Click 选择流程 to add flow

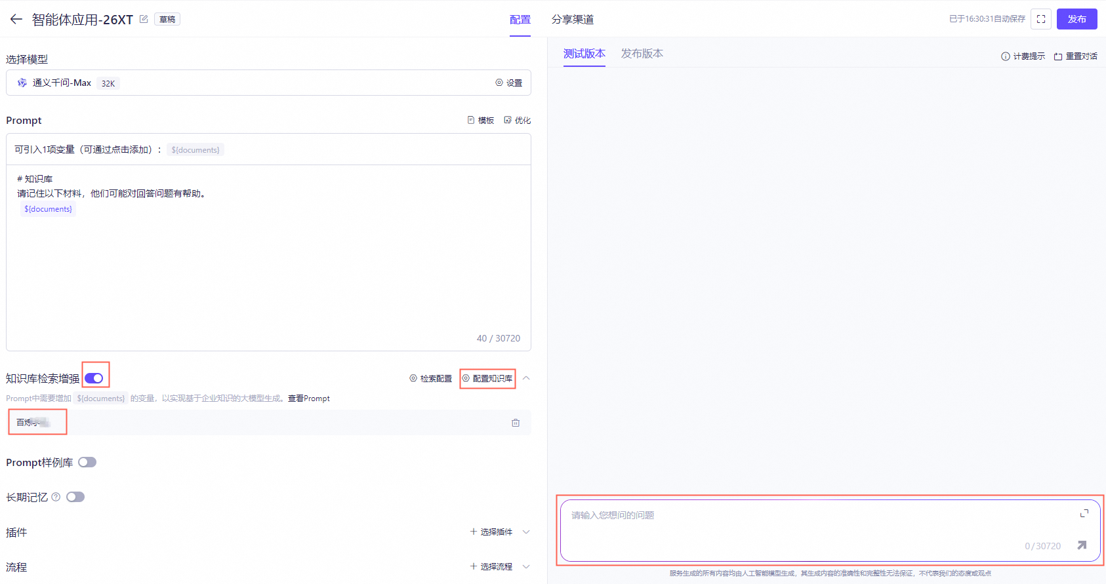tap(491, 566)
